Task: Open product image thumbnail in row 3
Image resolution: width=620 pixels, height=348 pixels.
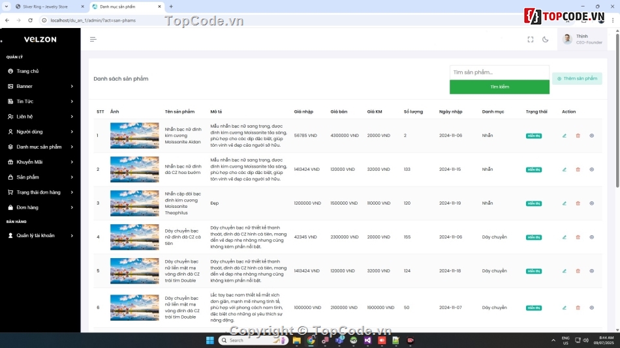Action: (134, 203)
